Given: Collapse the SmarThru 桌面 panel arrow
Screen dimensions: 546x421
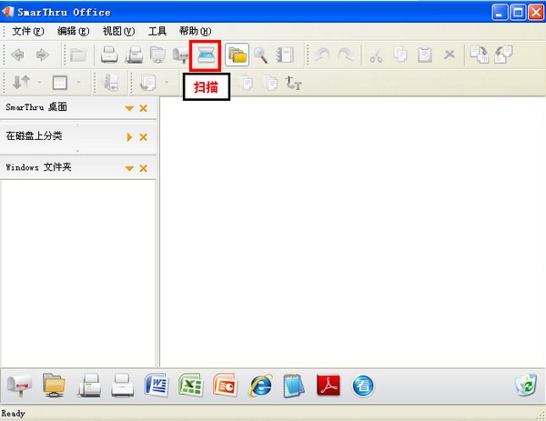Looking at the screenshot, I should [x=129, y=108].
